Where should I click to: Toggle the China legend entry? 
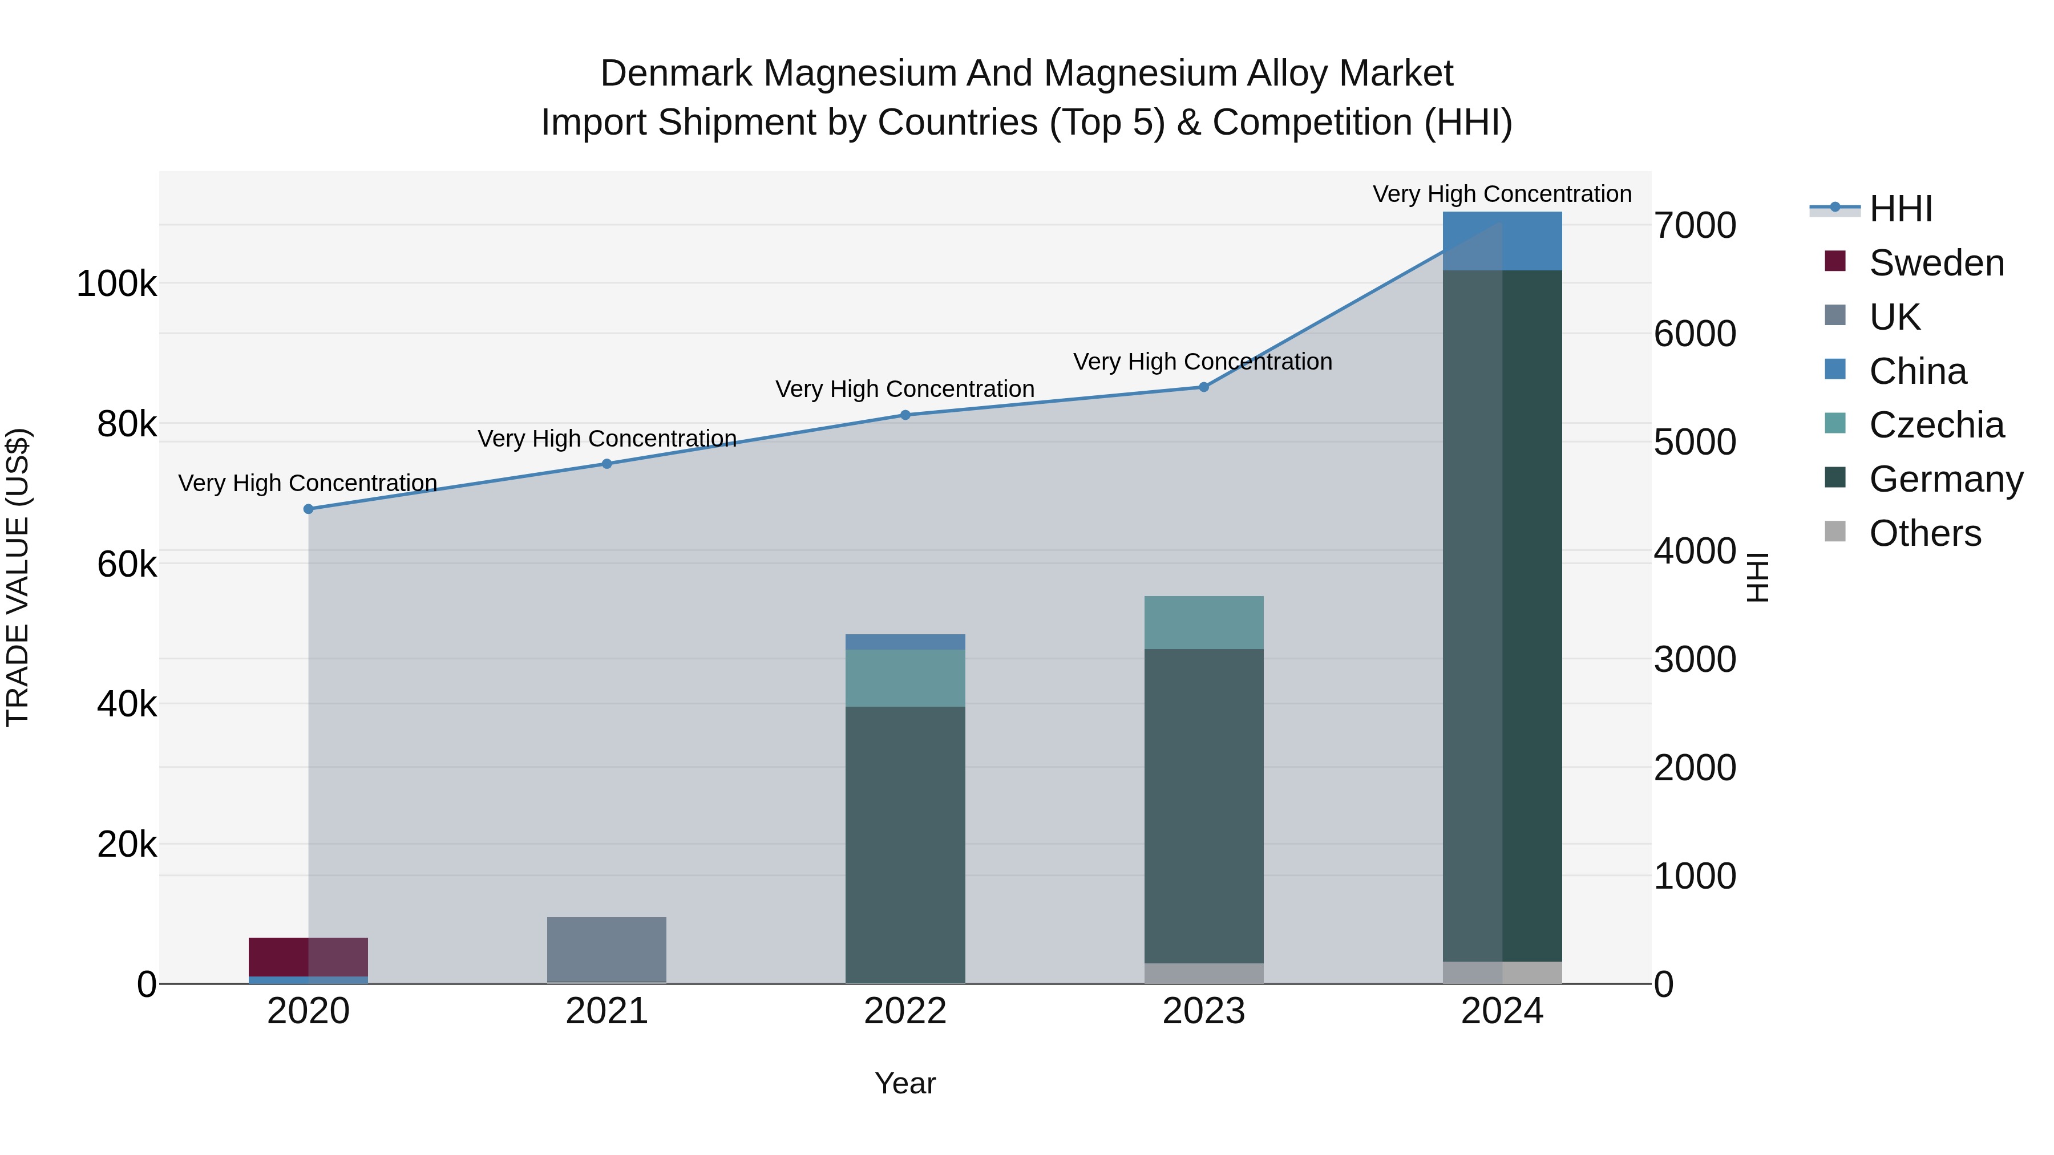(1895, 371)
